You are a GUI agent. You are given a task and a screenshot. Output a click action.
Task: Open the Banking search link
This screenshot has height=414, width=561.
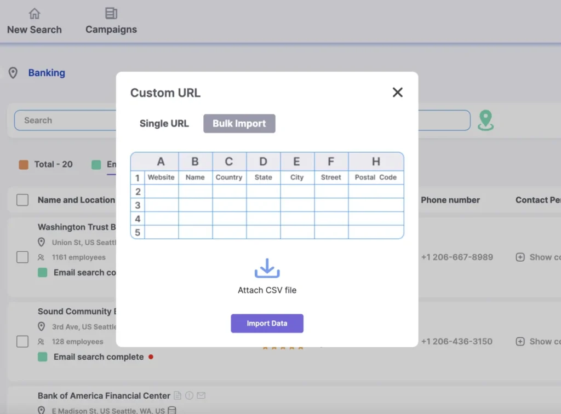[x=47, y=73]
